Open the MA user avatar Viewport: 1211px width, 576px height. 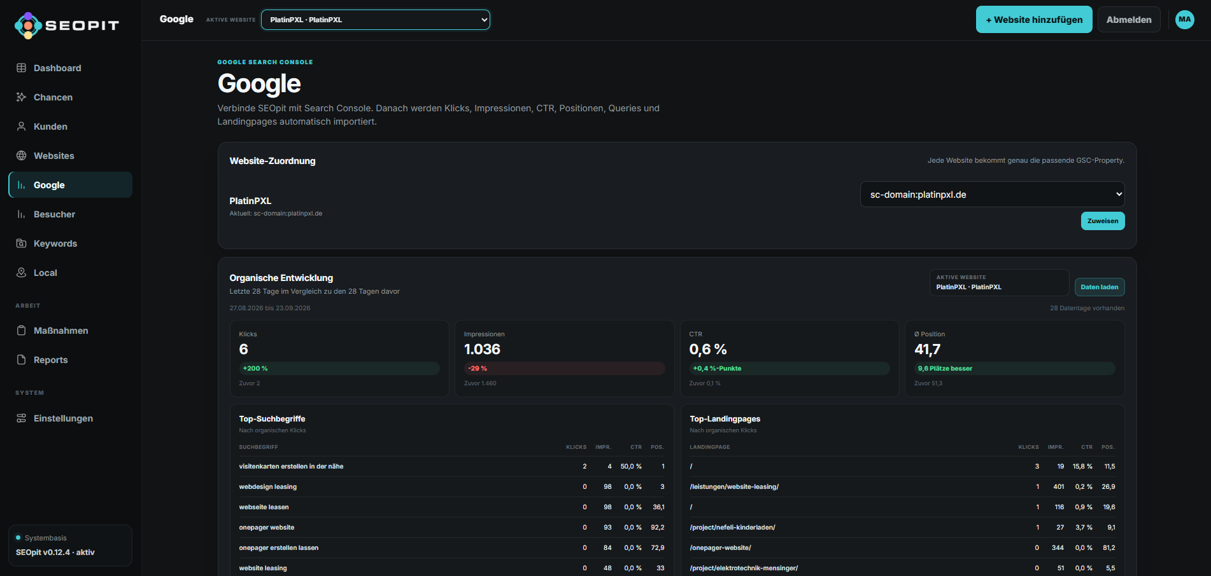point(1184,20)
